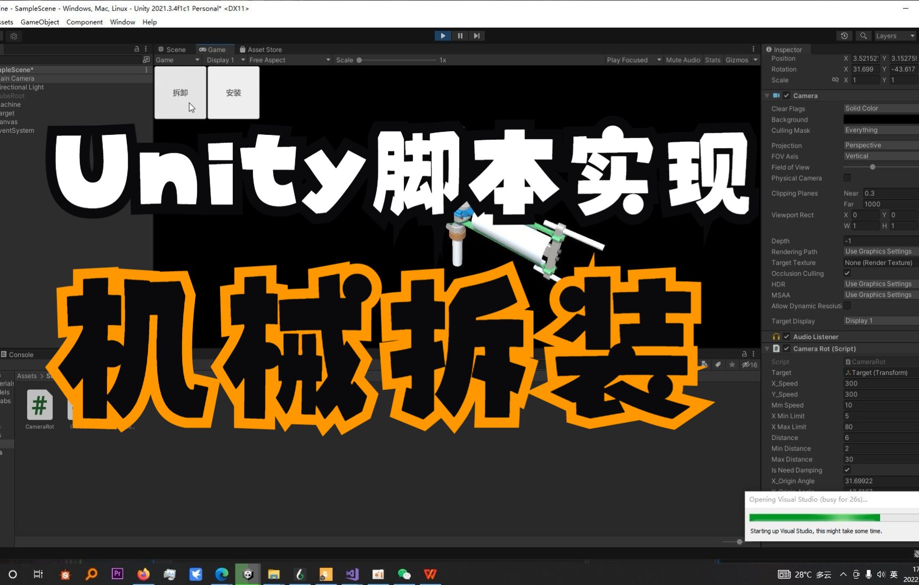Open the Layers dropdown in the toolbar
Viewport: 919px width, 585px height.
click(x=895, y=36)
